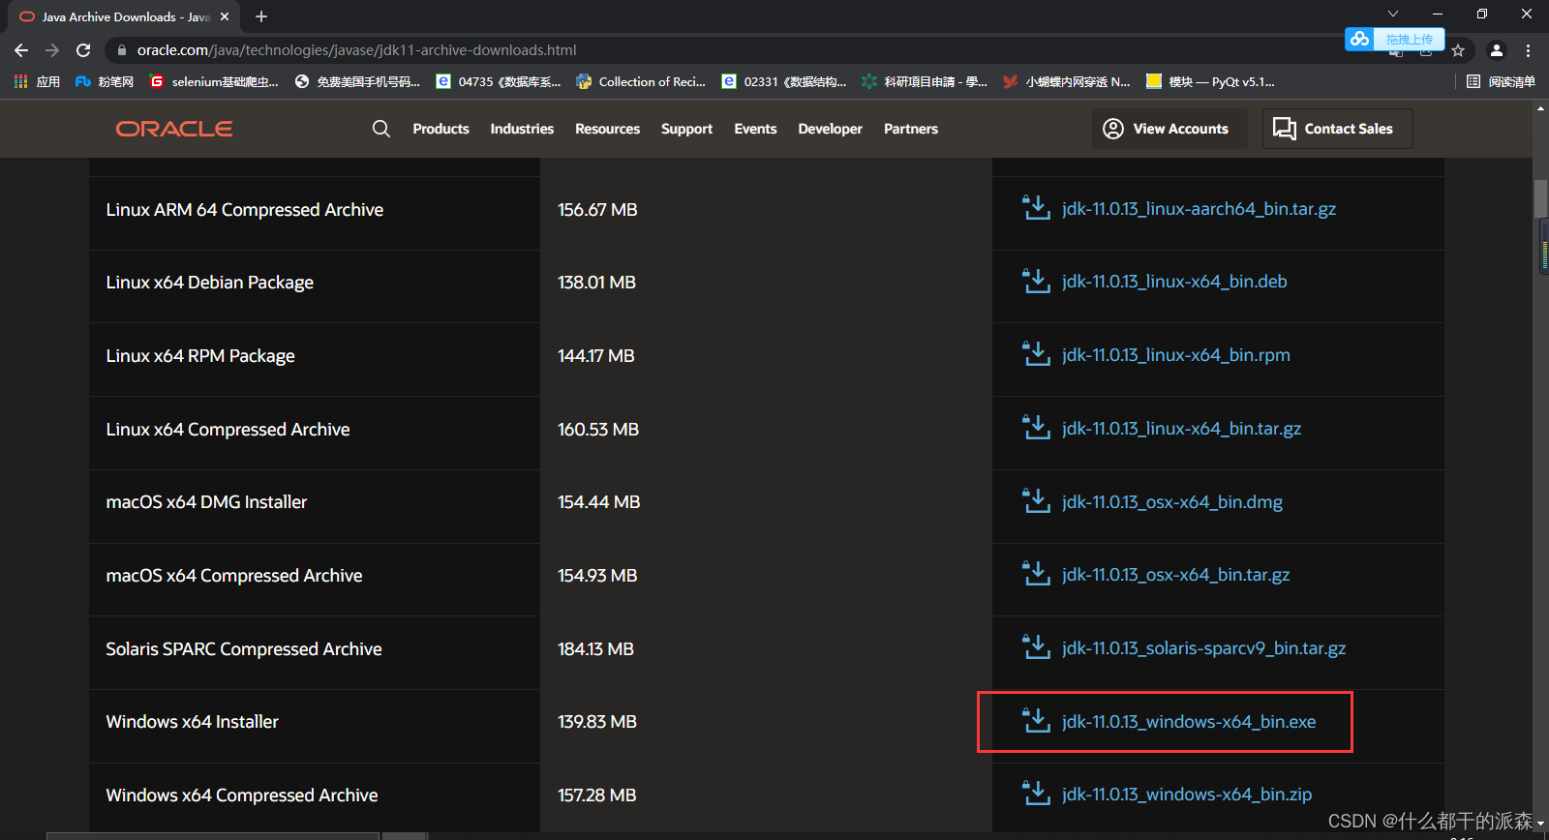Download jdk-11.0.13_windows-x64_bin.zip link
Image resolution: width=1549 pixels, height=840 pixels.
[1187, 795]
